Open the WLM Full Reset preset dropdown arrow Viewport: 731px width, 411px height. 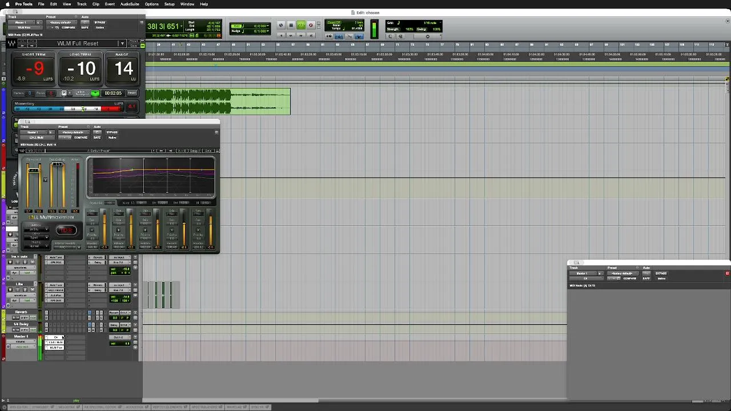tap(122, 43)
